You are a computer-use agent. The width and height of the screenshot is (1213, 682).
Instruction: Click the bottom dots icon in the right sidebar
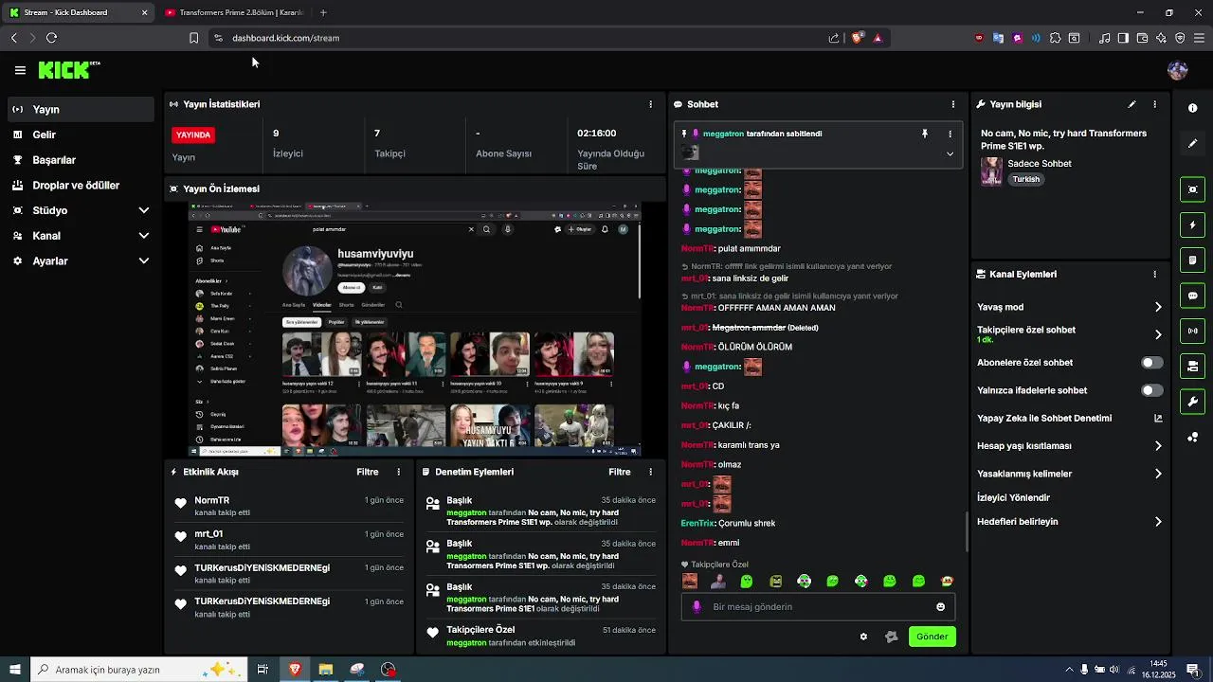pyautogui.click(x=1192, y=437)
